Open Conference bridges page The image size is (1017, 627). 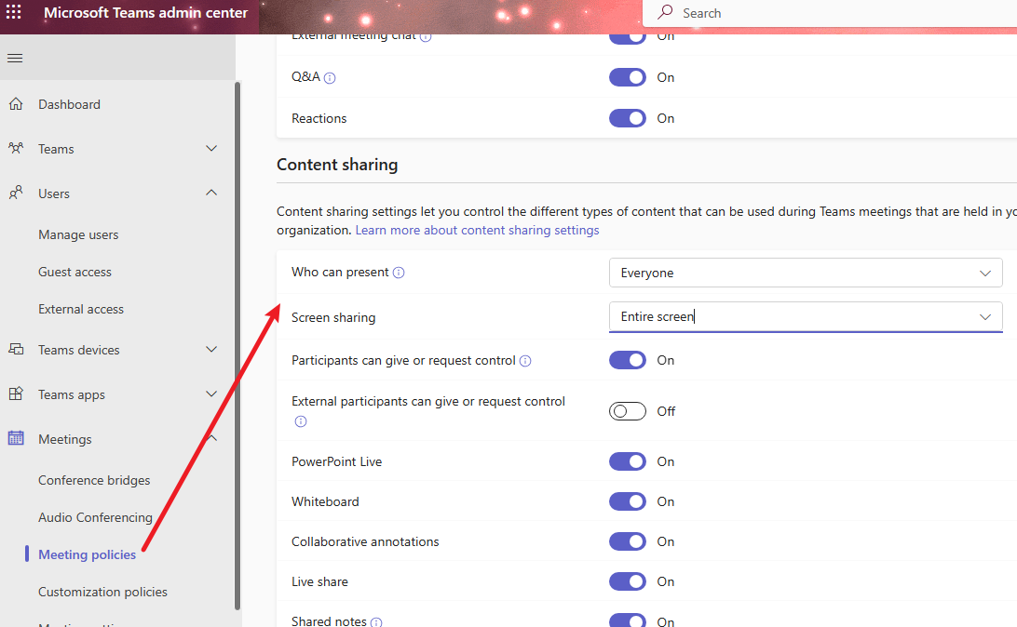94,480
